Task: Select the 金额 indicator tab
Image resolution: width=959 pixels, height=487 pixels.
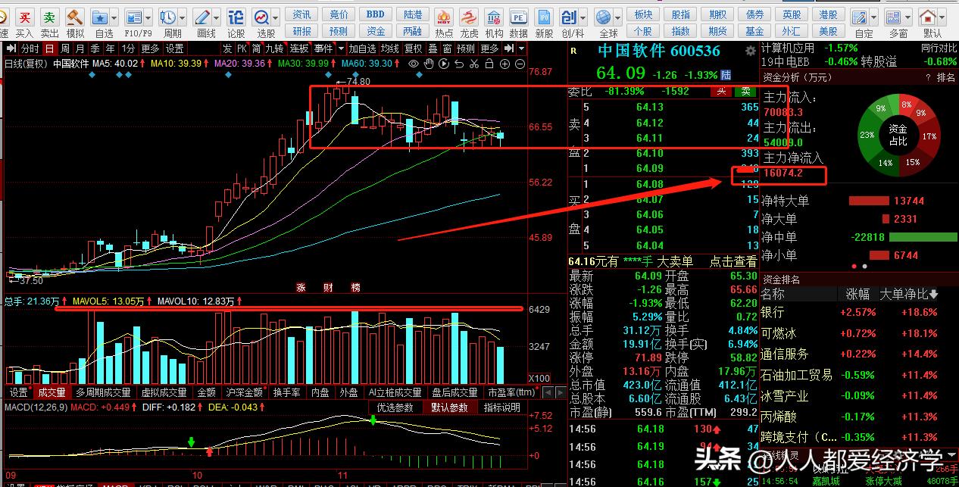Action: pos(206,392)
